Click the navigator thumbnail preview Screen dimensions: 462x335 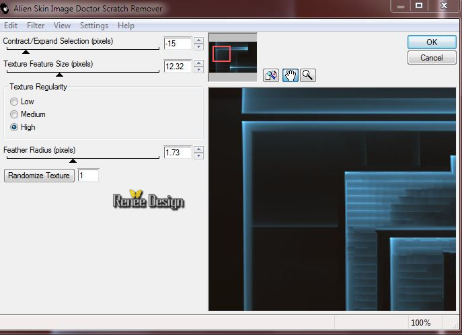(x=233, y=57)
